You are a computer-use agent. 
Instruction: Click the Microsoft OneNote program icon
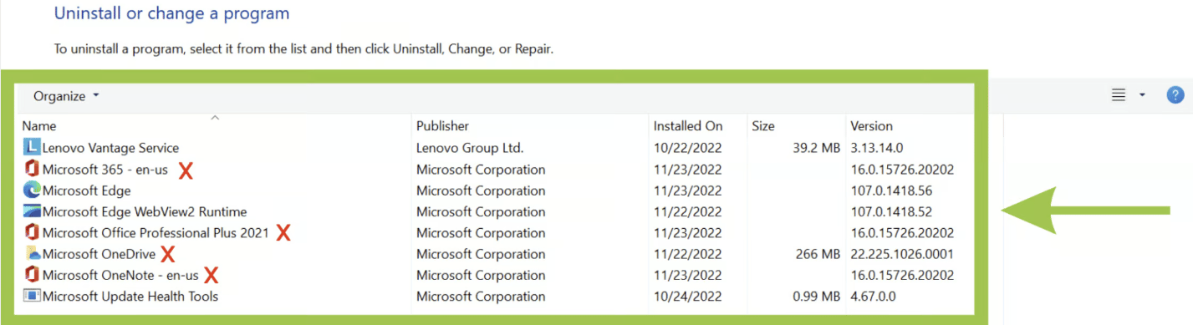[x=32, y=275]
